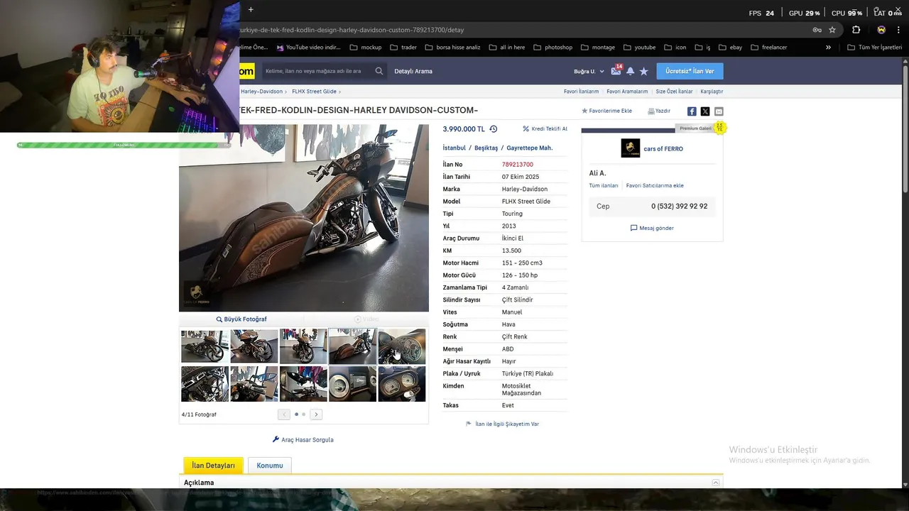Collapse the Açıklama section
Screen dimensions: 909x511
point(716,483)
